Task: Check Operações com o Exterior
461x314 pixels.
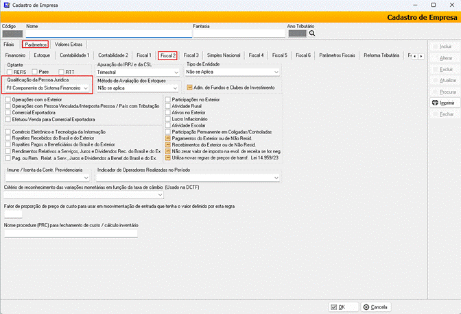Action: coord(8,100)
